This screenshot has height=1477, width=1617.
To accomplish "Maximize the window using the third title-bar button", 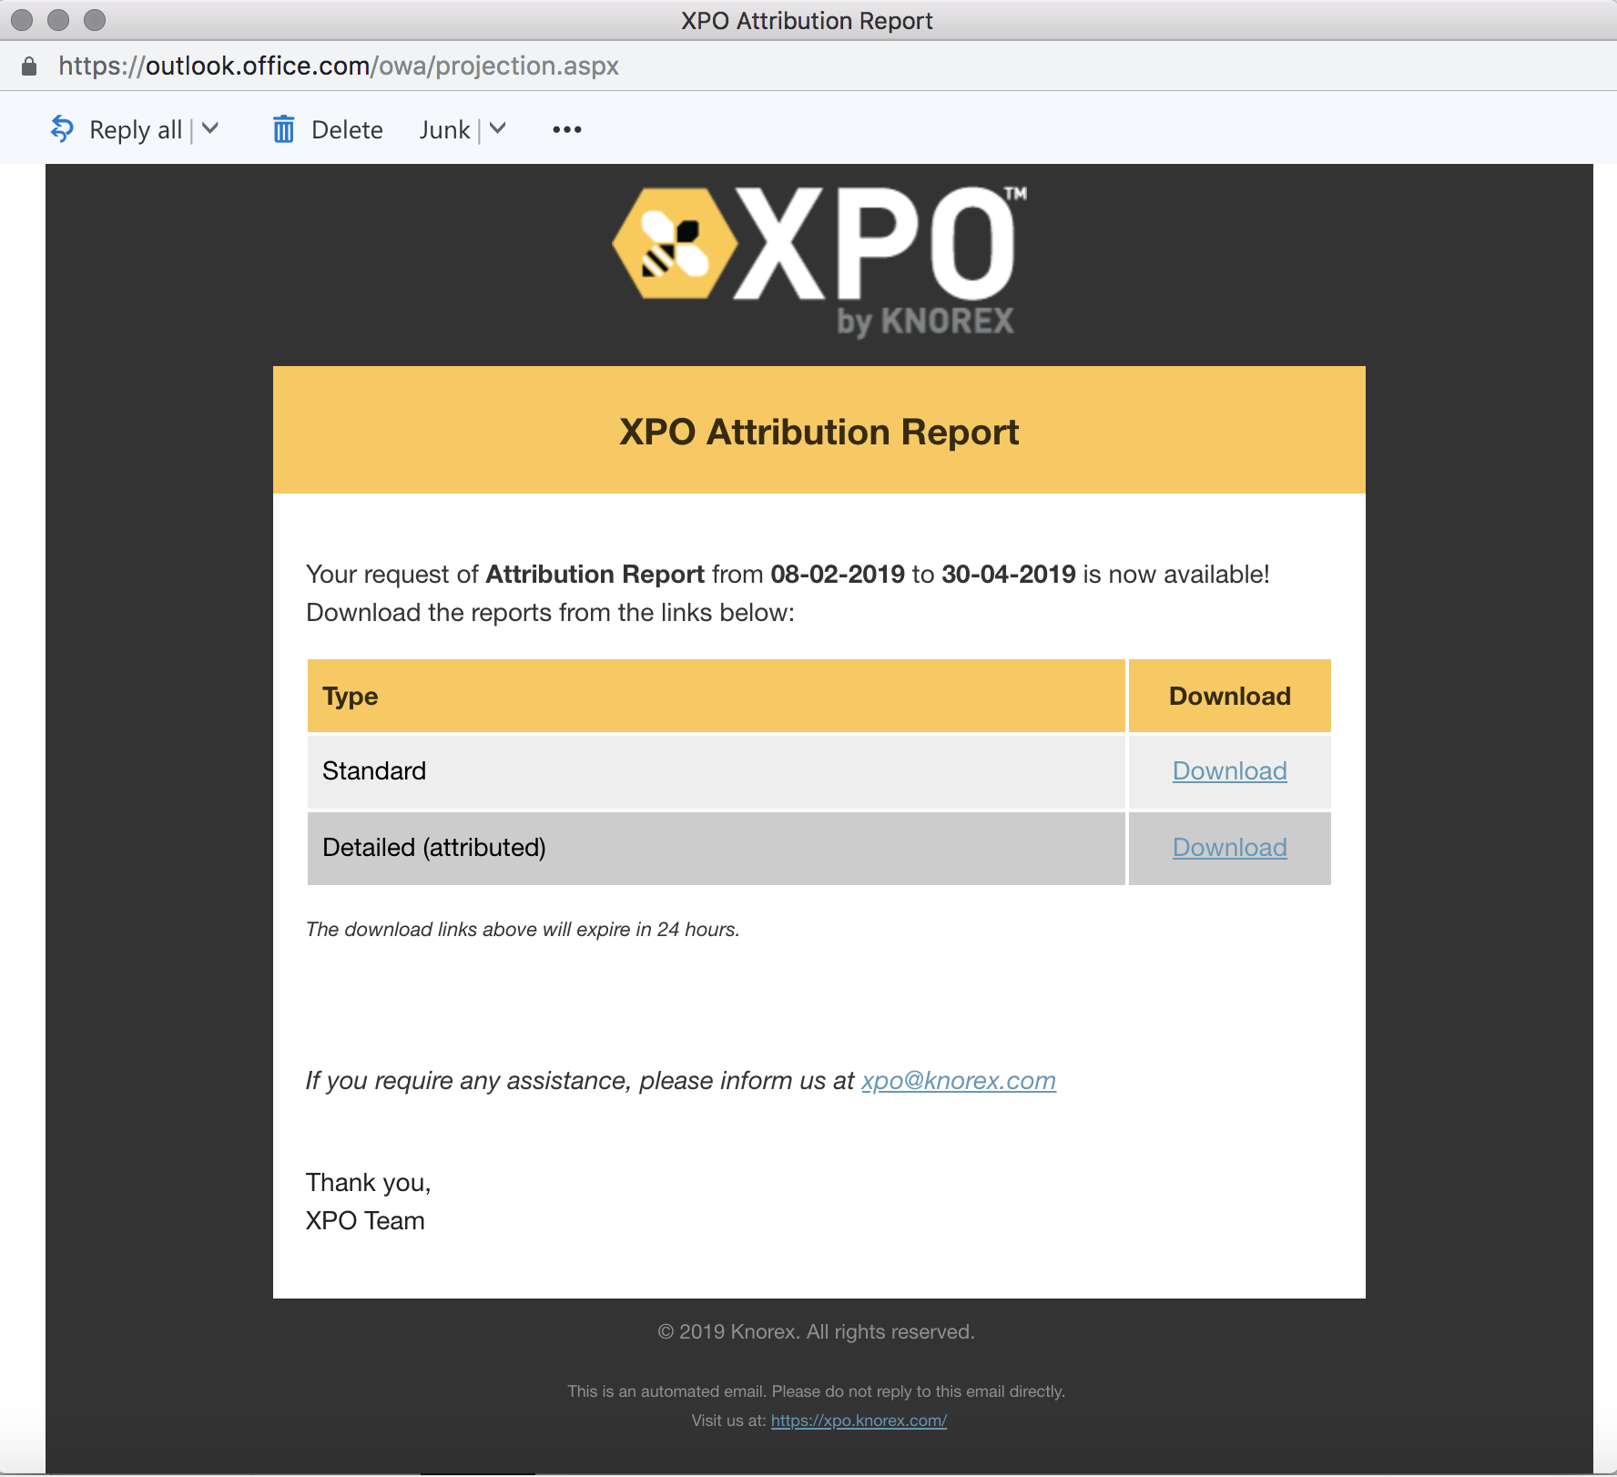I will (95, 19).
